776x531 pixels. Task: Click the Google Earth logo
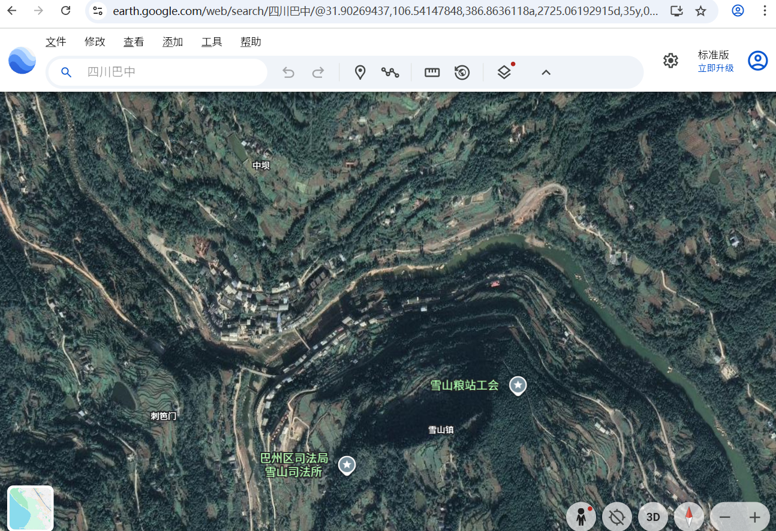(22, 61)
